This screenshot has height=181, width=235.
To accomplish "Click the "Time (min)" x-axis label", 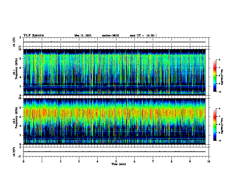I will point(119,164).
